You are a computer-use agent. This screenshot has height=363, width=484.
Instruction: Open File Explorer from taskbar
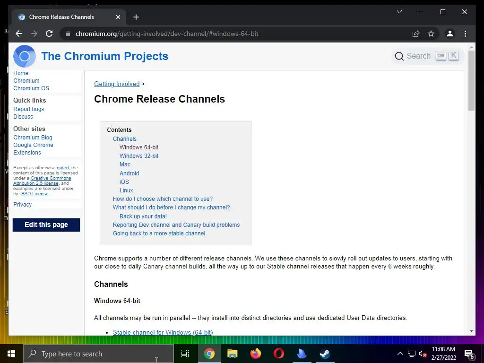coord(232,354)
